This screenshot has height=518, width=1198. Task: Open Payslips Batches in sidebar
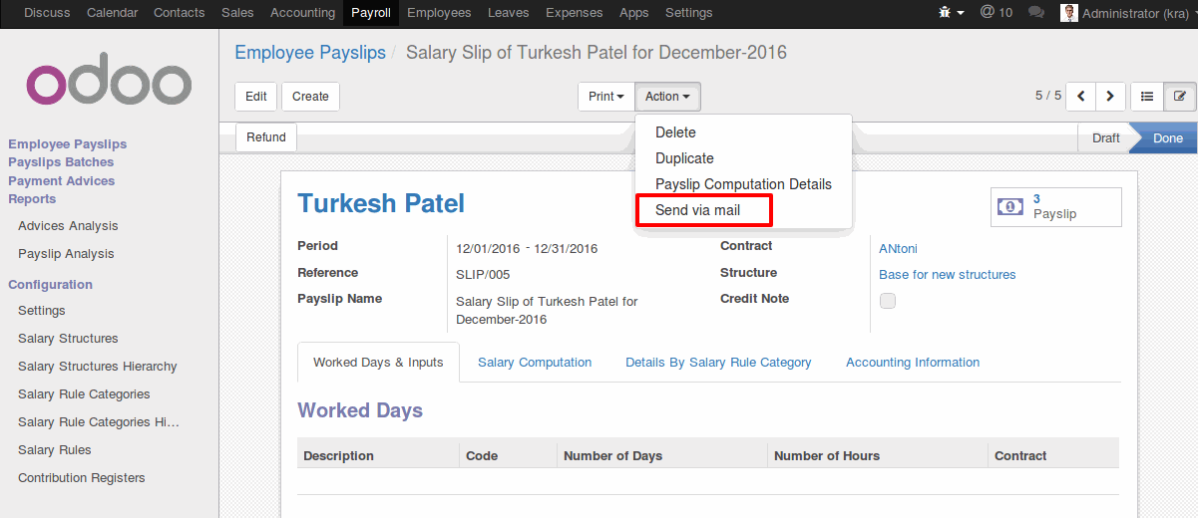click(x=61, y=162)
